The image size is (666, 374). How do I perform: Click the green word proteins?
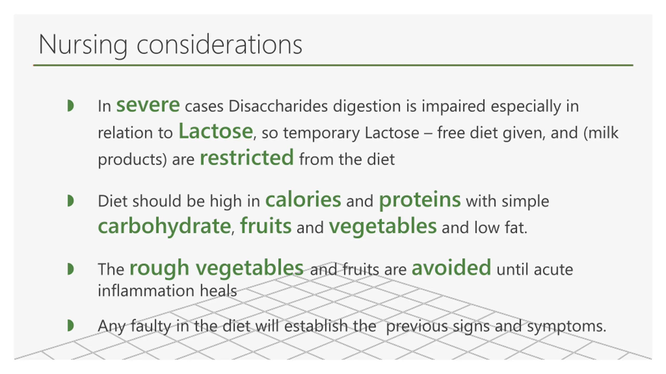tap(420, 201)
